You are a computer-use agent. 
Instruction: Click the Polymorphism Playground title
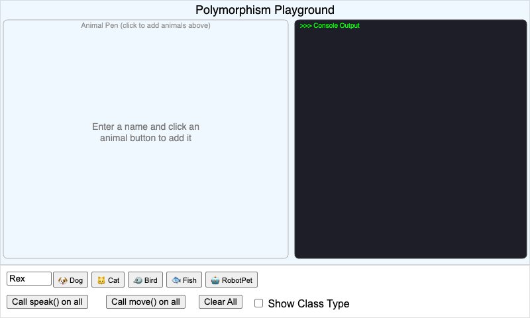[x=265, y=10]
